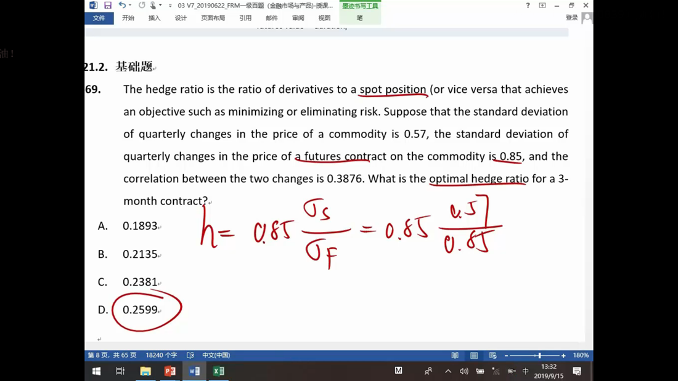Open Excel from the Windows taskbar

click(218, 371)
